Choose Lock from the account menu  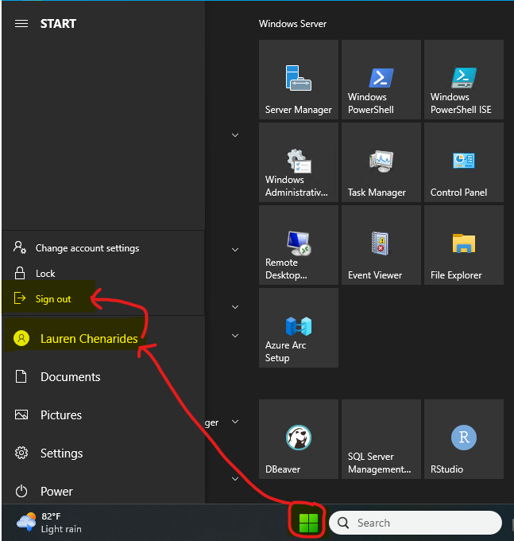pyautogui.click(x=102, y=273)
